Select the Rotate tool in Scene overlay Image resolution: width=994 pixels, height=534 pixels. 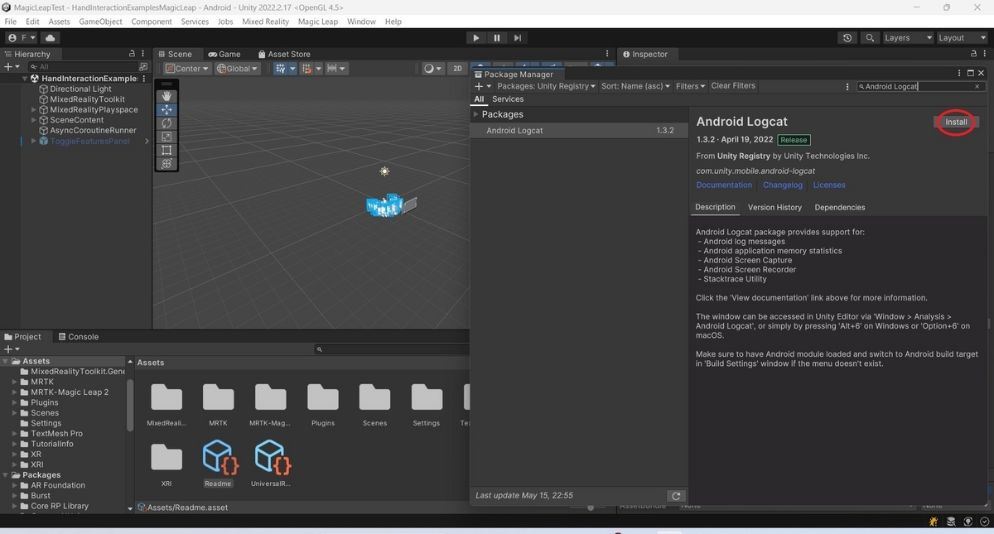click(166, 123)
